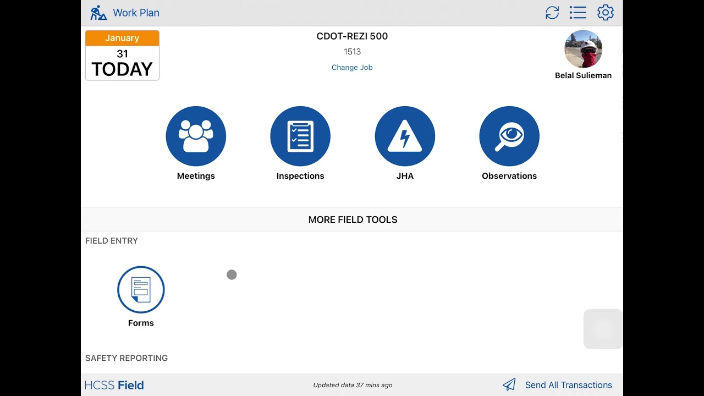Open the list menu icon
704x396 pixels.
578,13
